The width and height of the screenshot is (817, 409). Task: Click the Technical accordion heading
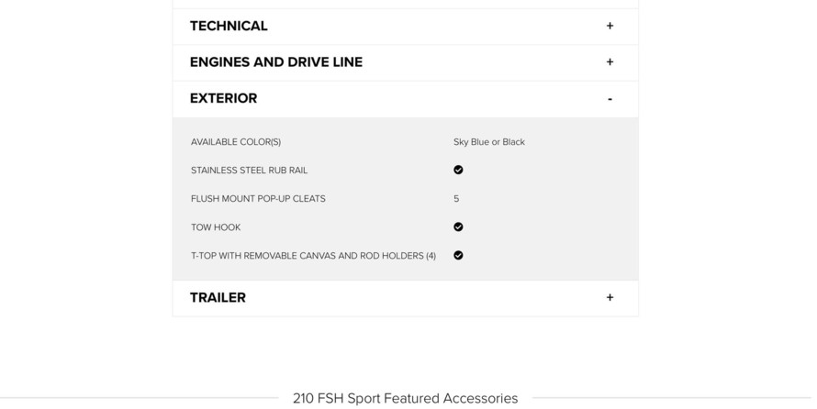point(229,27)
